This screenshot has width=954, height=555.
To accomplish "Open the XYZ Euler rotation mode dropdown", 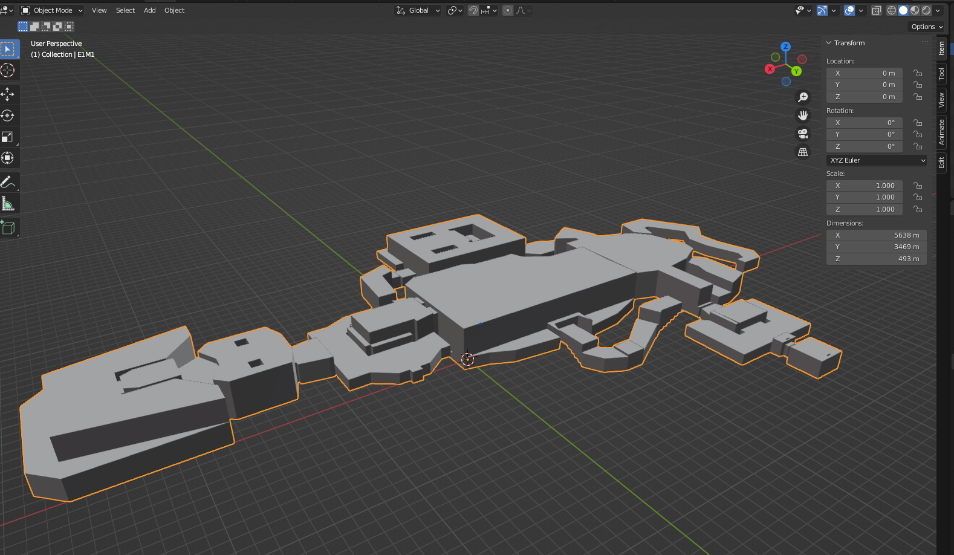I will [x=877, y=160].
